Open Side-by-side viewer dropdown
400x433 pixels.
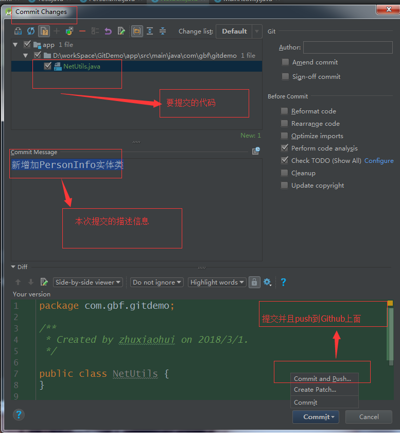tap(88, 282)
